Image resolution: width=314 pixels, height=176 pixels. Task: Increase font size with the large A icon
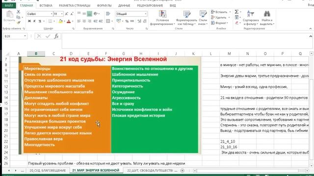[x=67, y=14]
